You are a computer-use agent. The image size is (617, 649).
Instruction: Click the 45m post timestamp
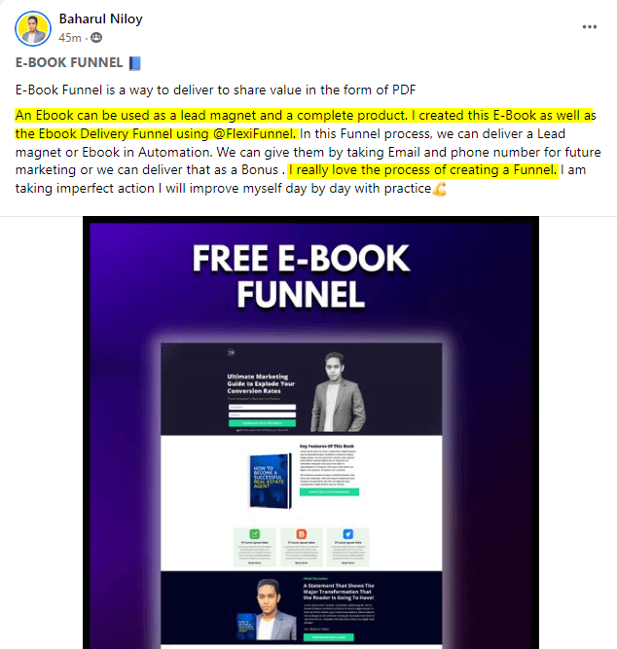(x=70, y=38)
